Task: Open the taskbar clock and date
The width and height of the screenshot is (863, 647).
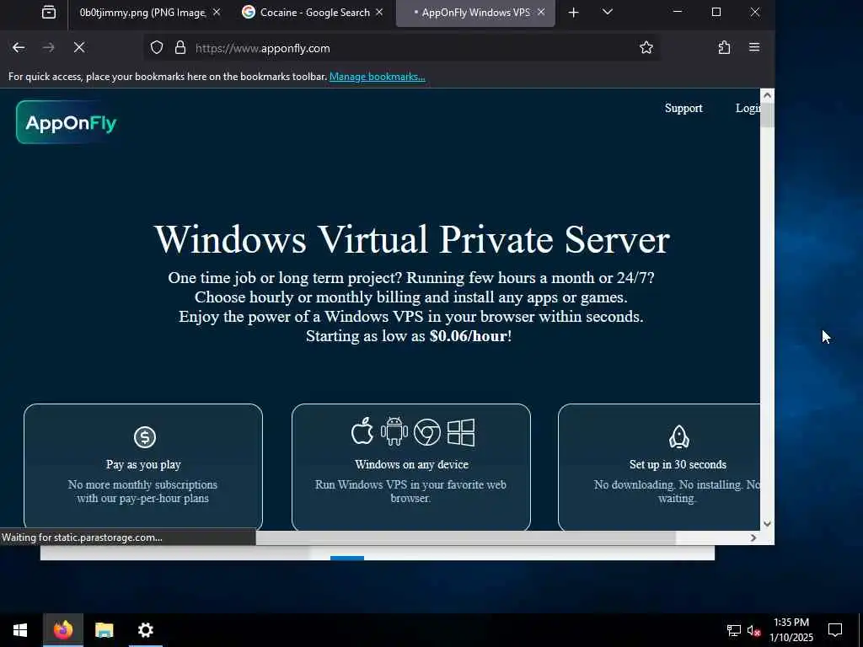Action: [x=791, y=630]
